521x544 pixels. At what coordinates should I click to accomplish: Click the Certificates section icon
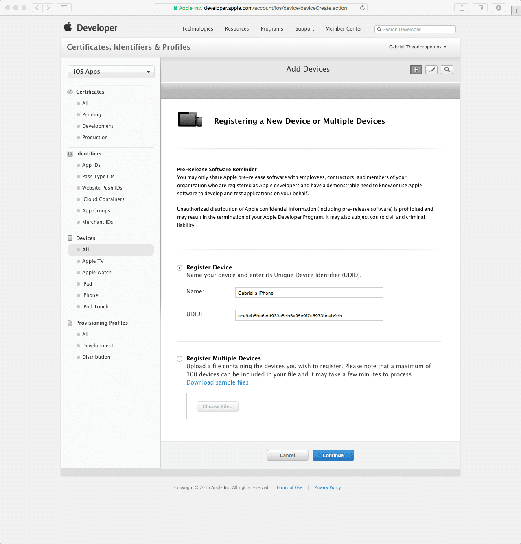70,92
